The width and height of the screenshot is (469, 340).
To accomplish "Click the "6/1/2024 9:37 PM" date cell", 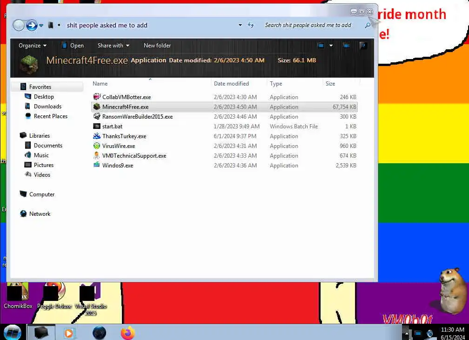I will pos(235,136).
